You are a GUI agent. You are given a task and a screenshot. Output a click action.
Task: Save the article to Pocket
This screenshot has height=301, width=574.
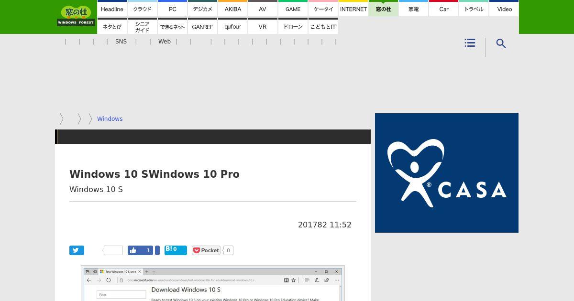tap(206, 250)
